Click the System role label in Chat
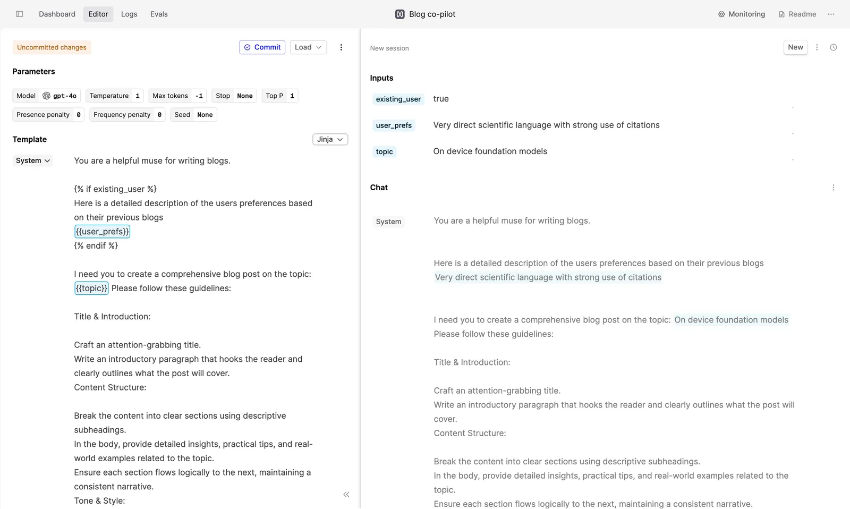 tap(388, 222)
